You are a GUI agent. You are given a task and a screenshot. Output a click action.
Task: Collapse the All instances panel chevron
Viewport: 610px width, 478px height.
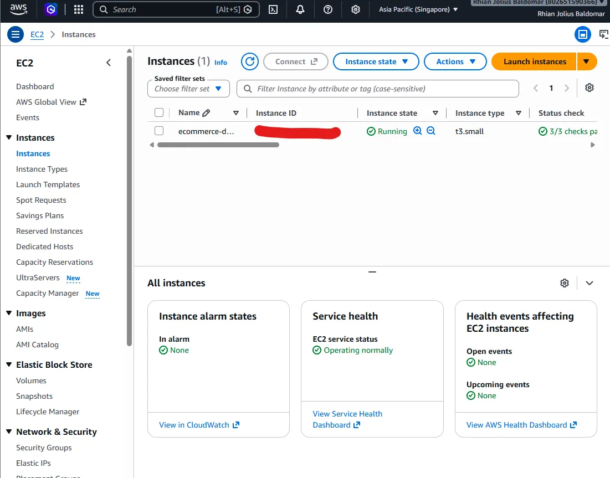(x=590, y=283)
